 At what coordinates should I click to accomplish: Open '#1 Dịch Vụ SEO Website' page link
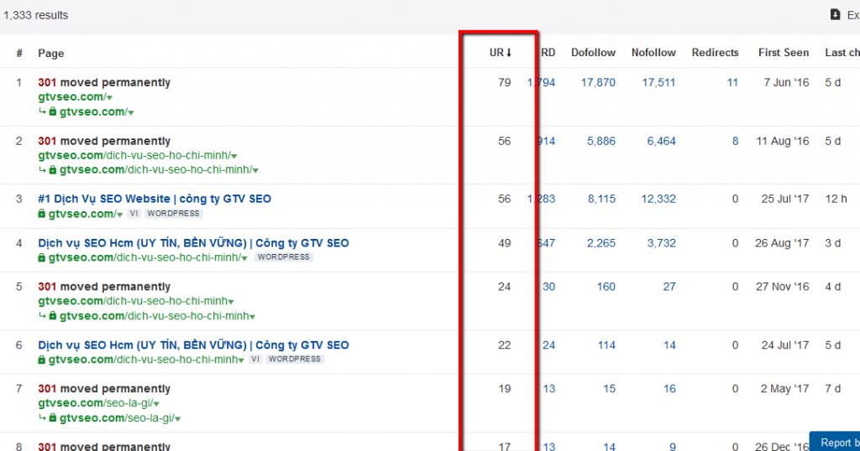click(155, 200)
